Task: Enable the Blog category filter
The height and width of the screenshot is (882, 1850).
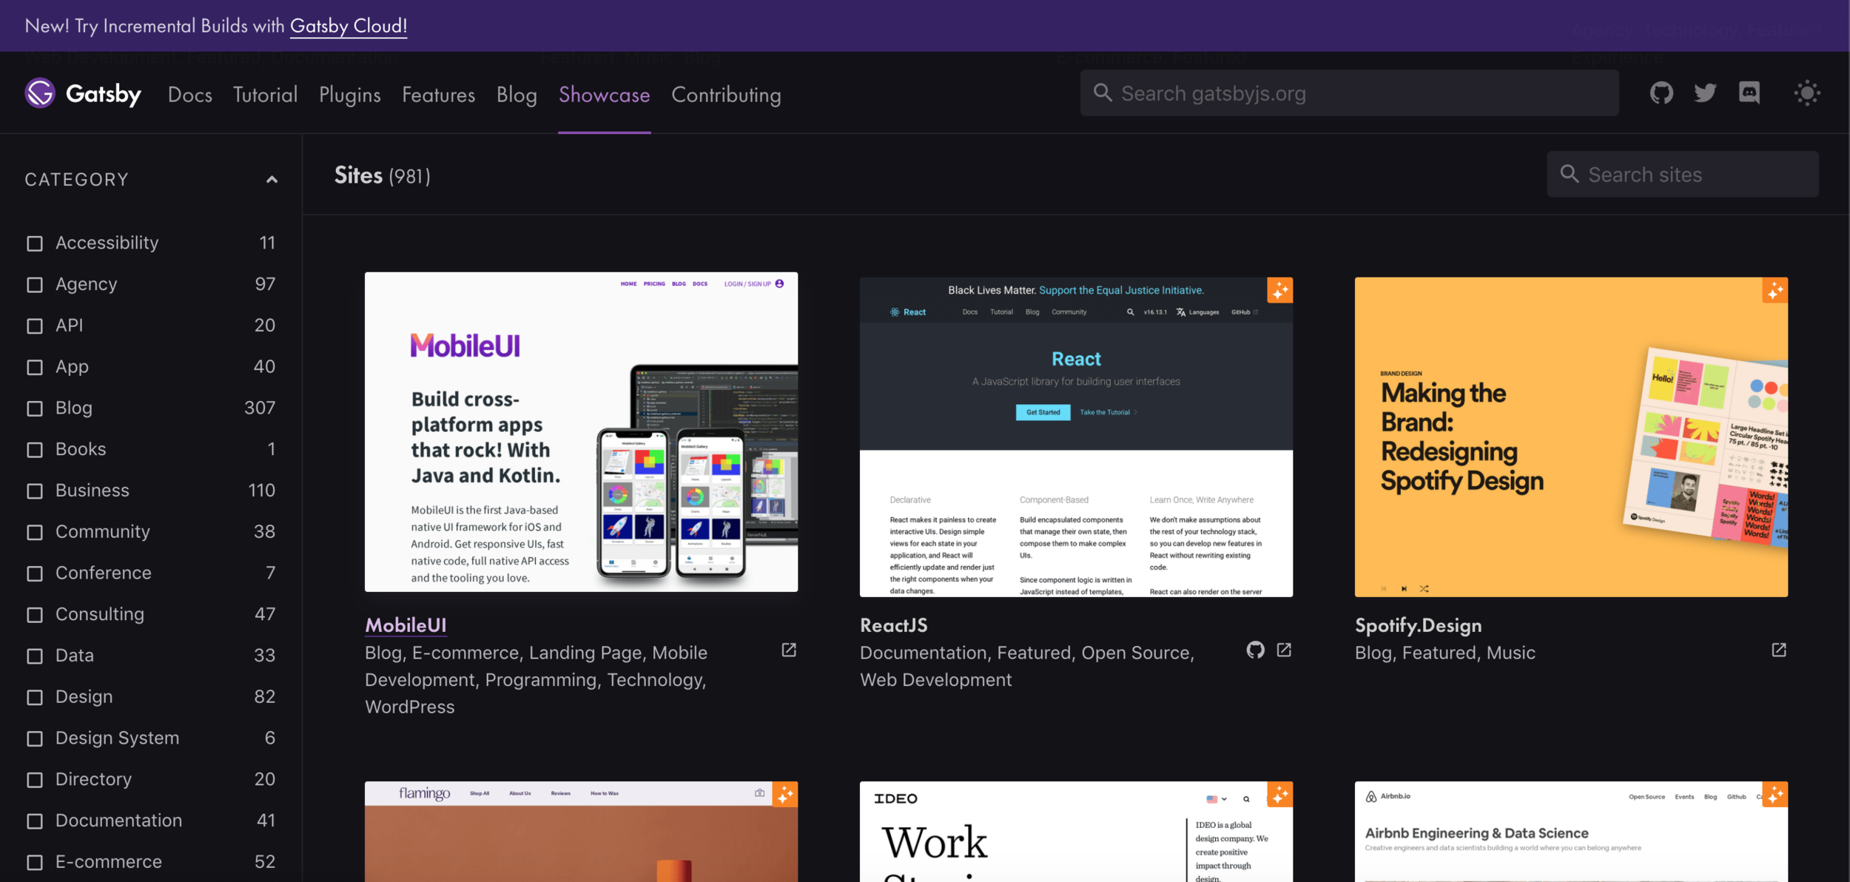Action: pos(35,408)
